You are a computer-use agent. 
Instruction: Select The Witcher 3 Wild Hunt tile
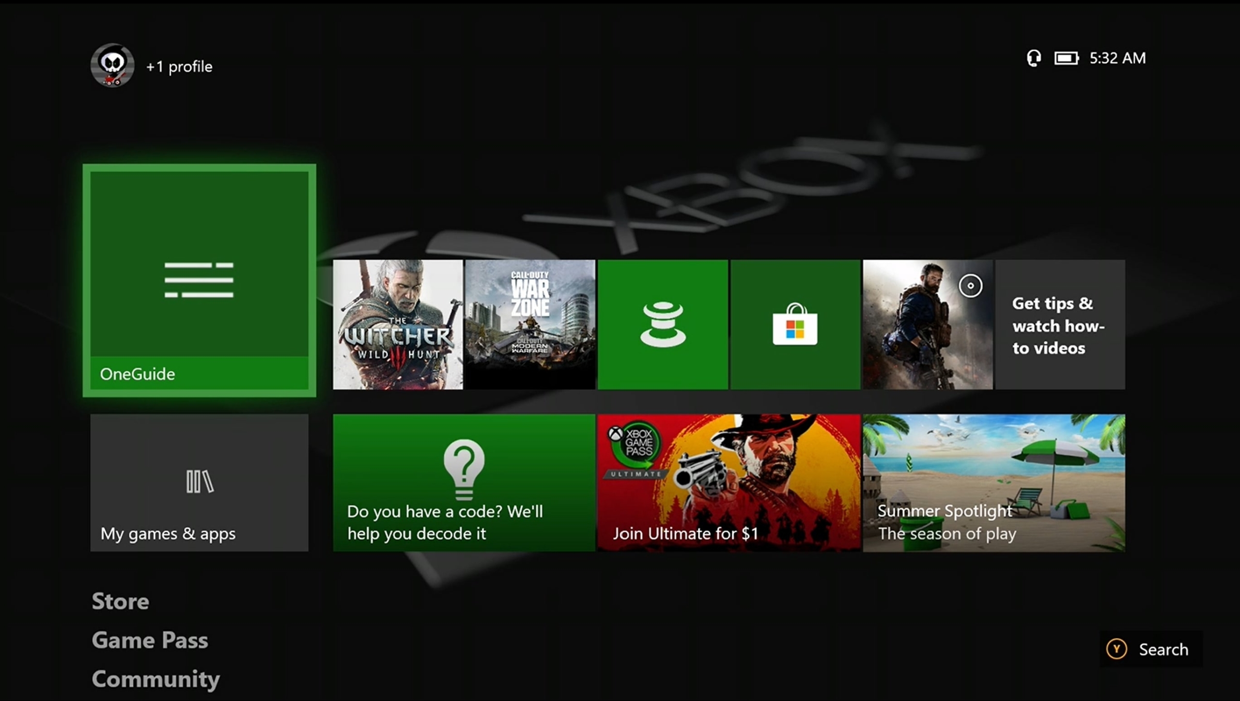[x=398, y=324]
